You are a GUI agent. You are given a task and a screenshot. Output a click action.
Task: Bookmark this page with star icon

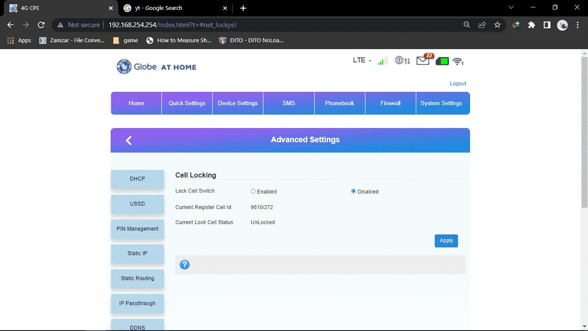click(x=498, y=25)
